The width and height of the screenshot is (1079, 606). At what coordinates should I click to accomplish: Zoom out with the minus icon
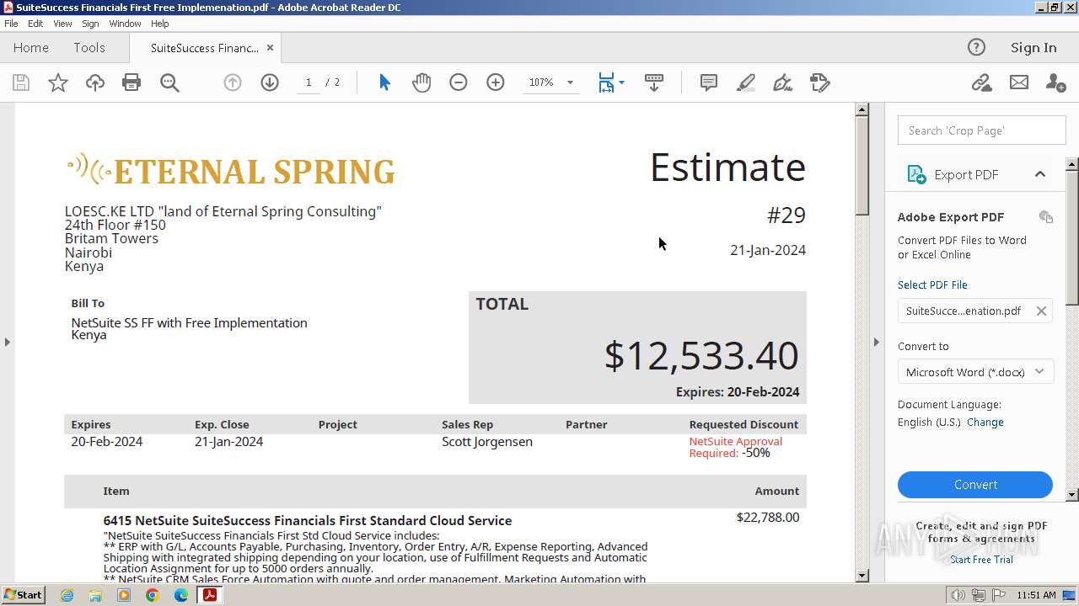pos(459,82)
